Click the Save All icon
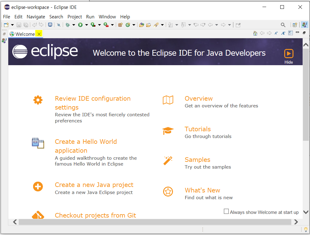The height and width of the screenshot is (235, 310). click(x=26, y=25)
